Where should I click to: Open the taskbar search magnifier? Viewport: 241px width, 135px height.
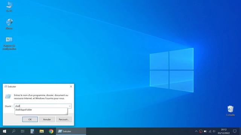(x=14, y=131)
